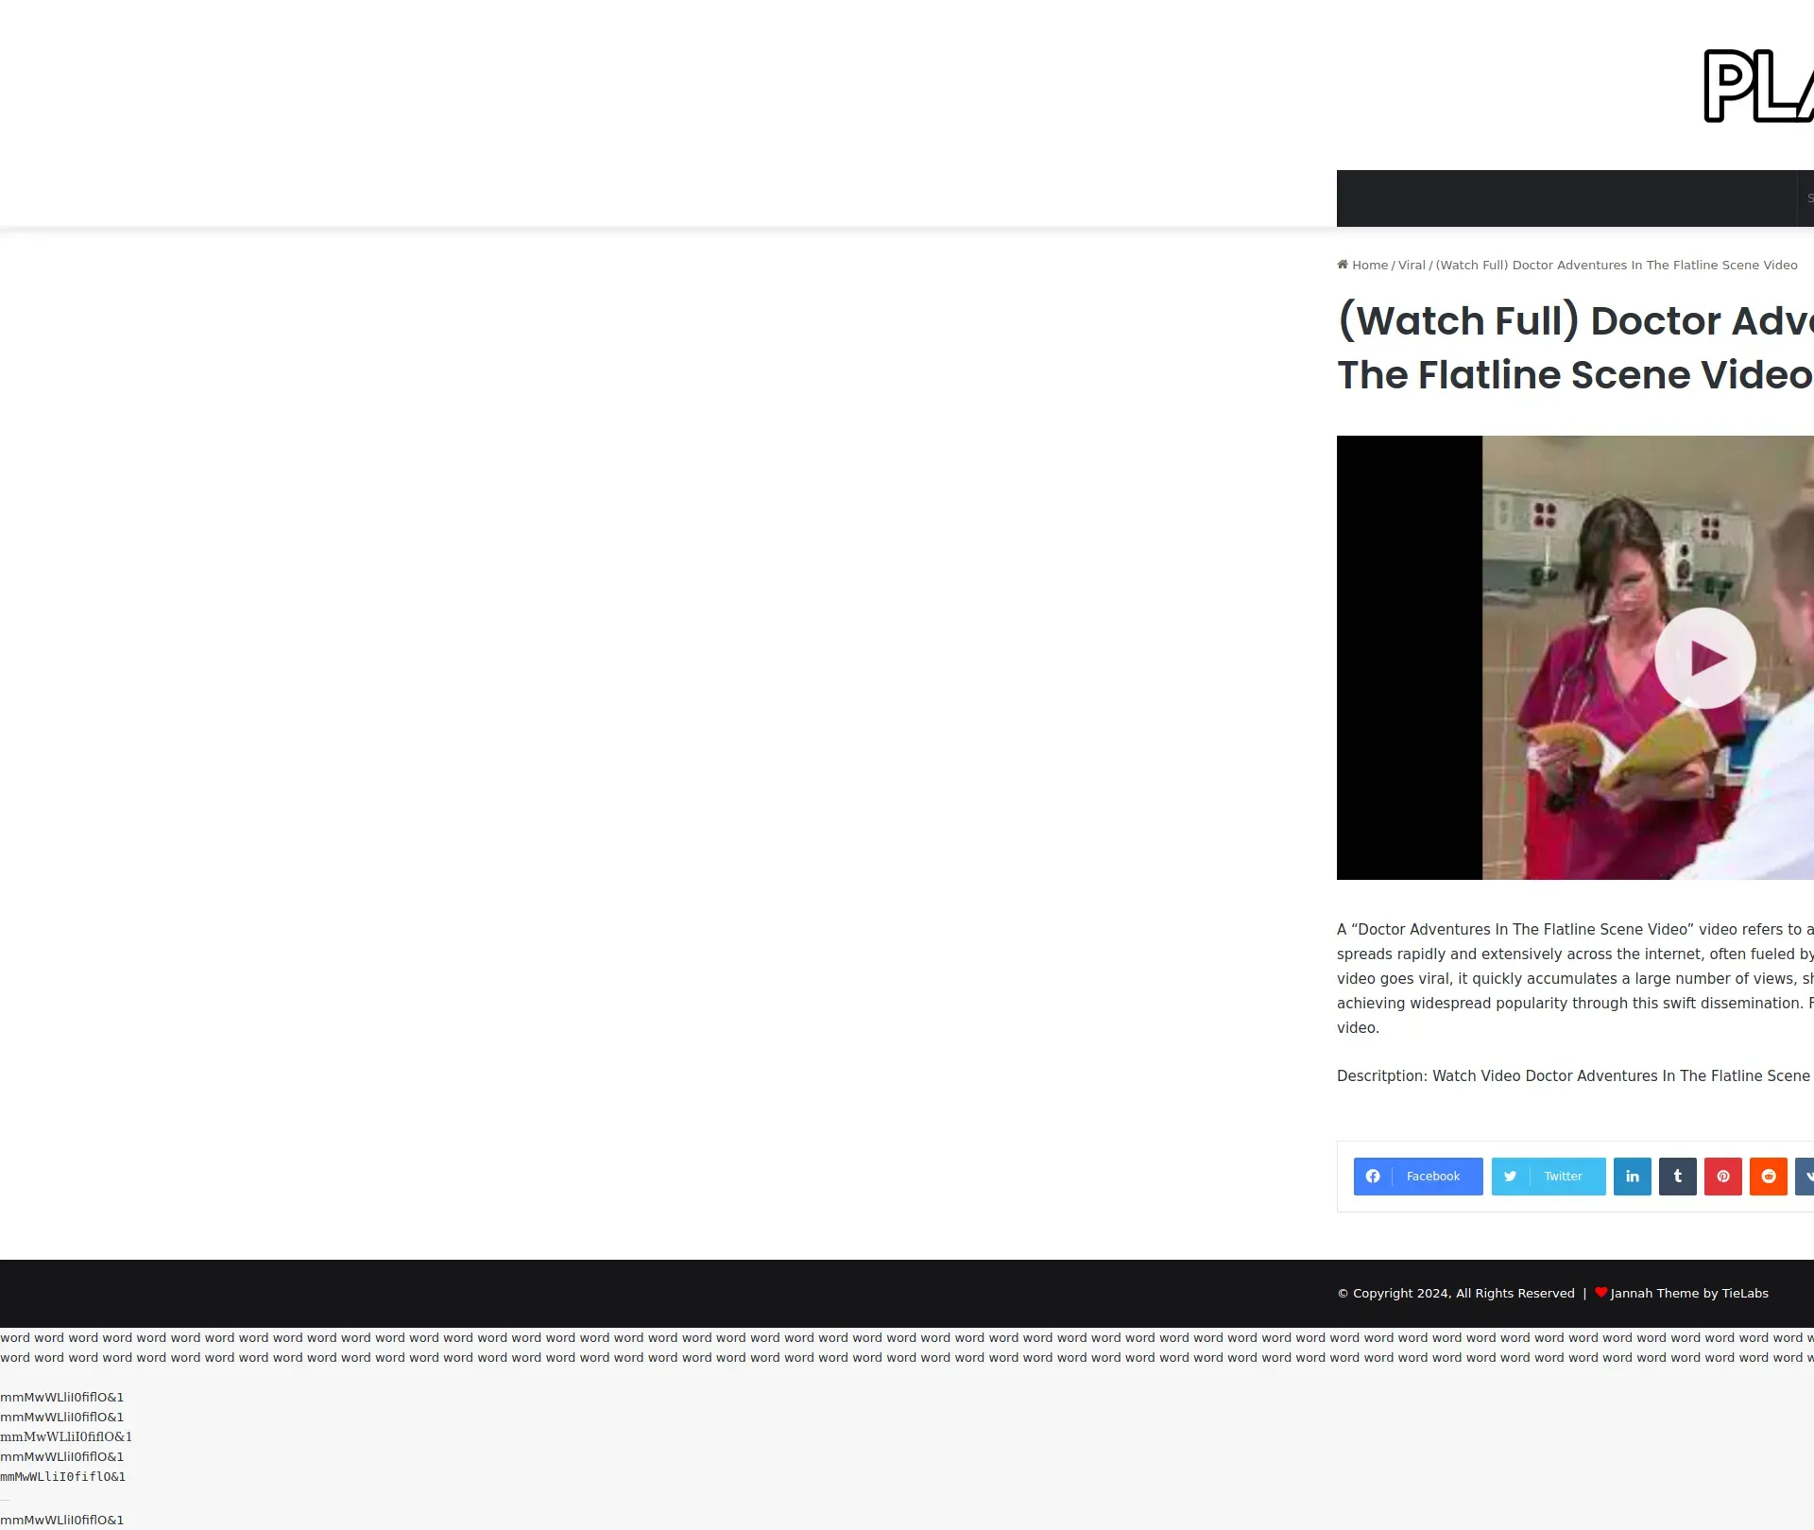Click the current-page breadcrumb text
1814x1530 pixels.
[1616, 266]
